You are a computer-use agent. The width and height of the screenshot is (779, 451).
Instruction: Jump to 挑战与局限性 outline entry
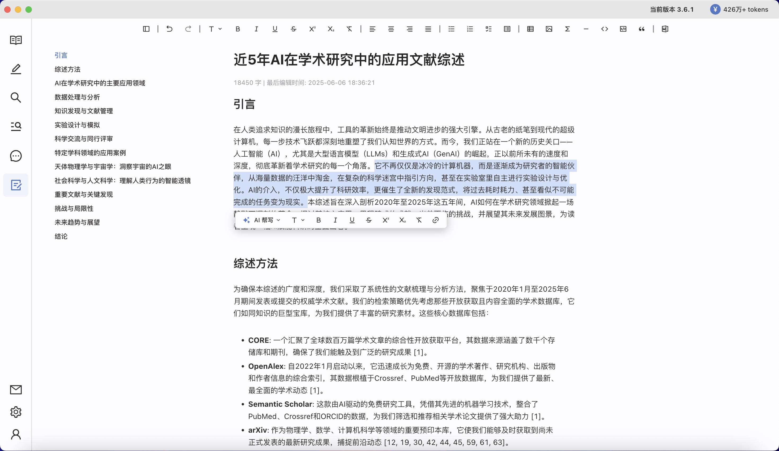(74, 208)
